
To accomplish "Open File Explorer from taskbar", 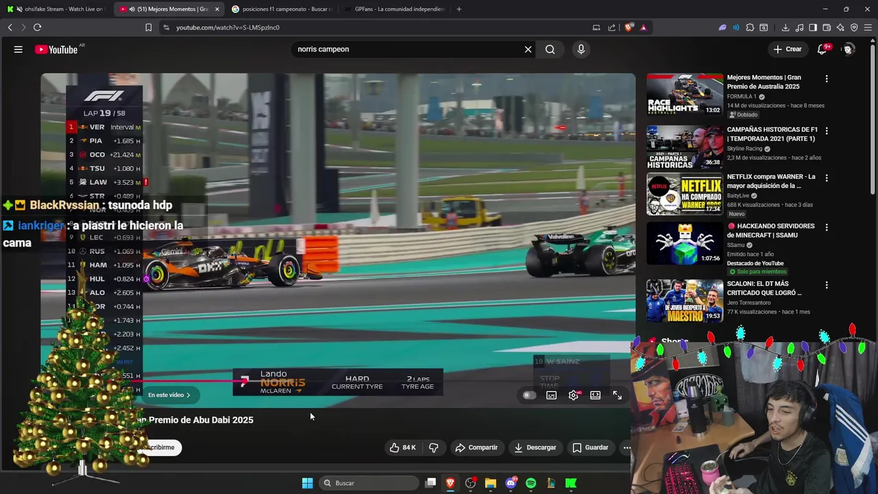I will [490, 483].
